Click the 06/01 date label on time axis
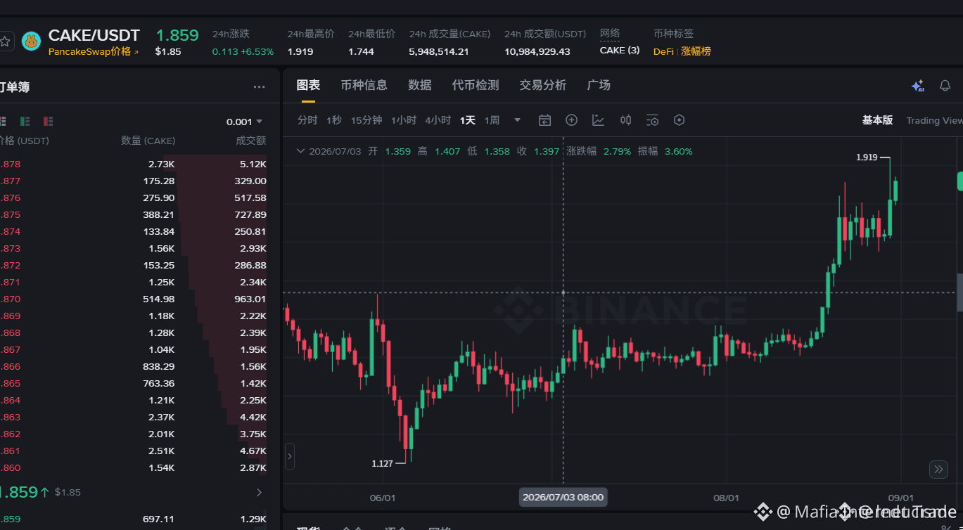963x530 pixels. 383,498
